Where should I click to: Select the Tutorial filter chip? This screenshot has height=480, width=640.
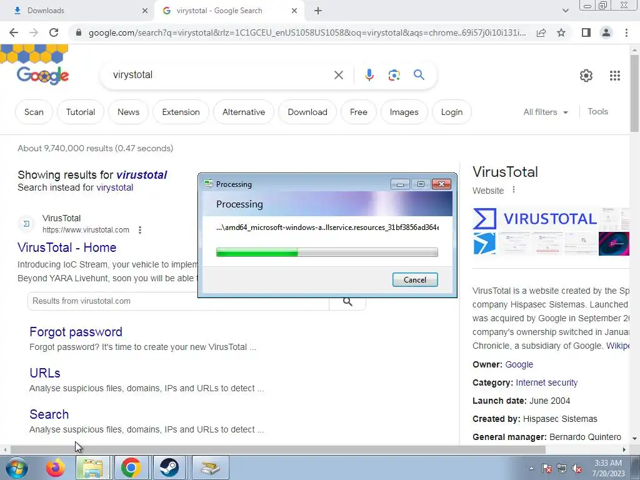click(x=81, y=112)
